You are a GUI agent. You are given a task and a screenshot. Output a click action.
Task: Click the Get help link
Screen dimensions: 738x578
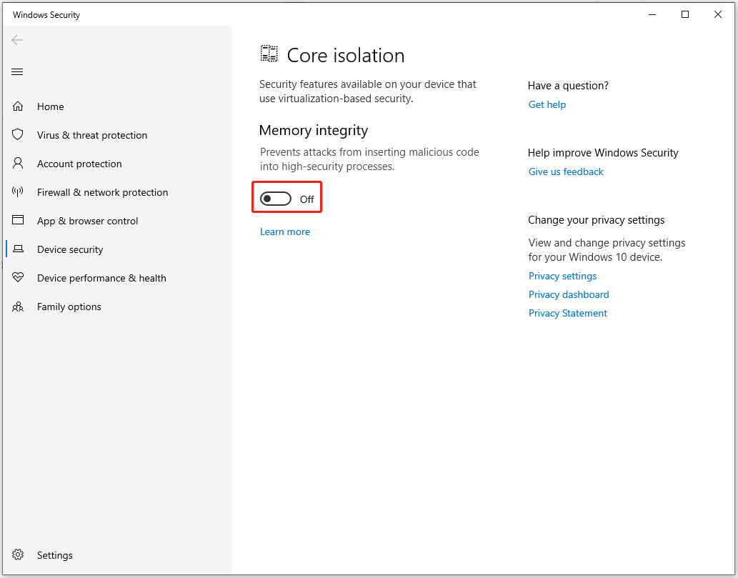(x=547, y=104)
